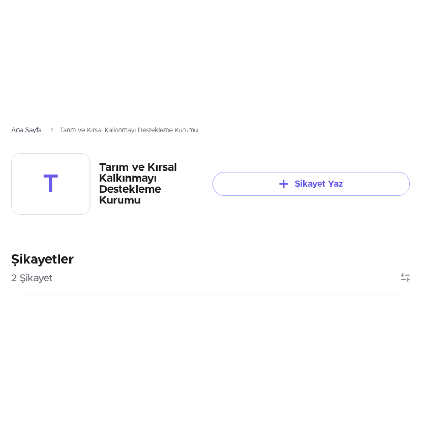
Task: Click the Şikayet Yaz label text
Action: tap(319, 184)
